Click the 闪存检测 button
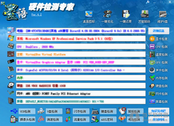Viewport: 174px width, 126px height. tap(81, 111)
